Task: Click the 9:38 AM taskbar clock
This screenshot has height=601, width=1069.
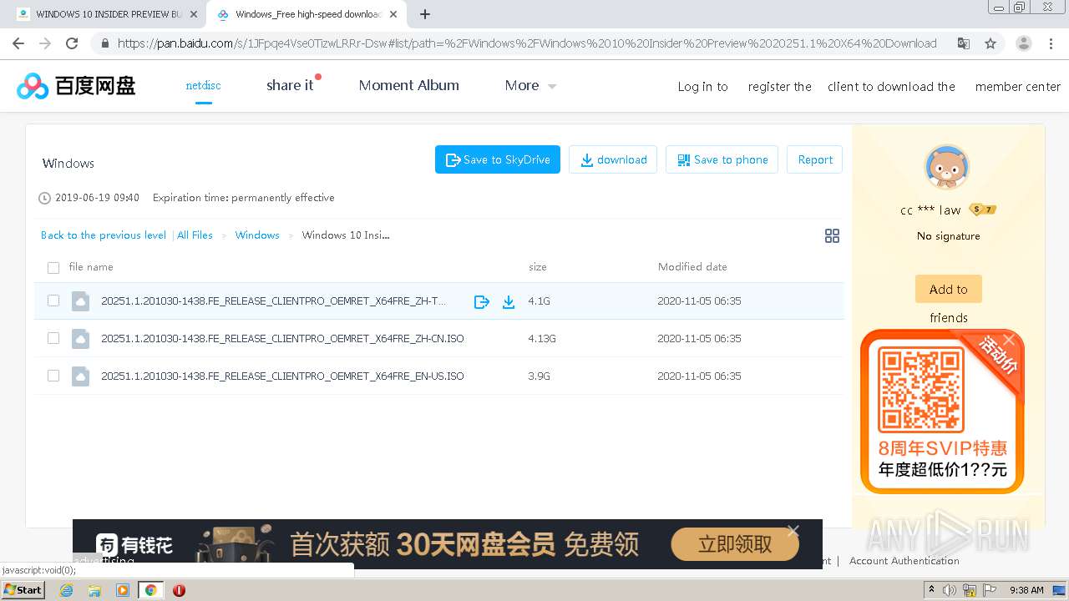Action: tap(1026, 590)
